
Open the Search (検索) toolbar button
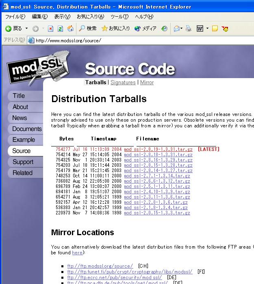pyautogui.click(x=87, y=28)
